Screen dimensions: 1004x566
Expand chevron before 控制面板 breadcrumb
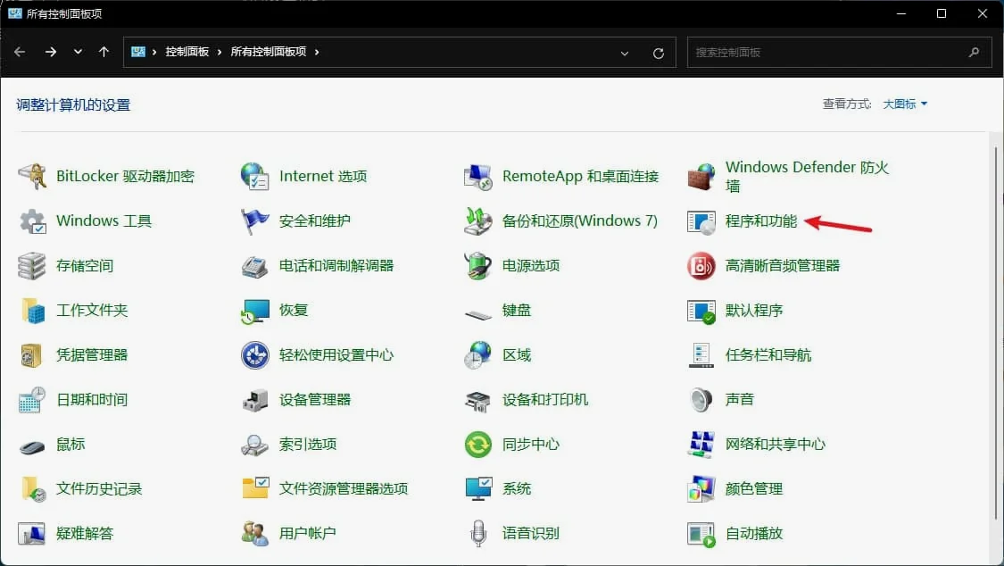154,52
